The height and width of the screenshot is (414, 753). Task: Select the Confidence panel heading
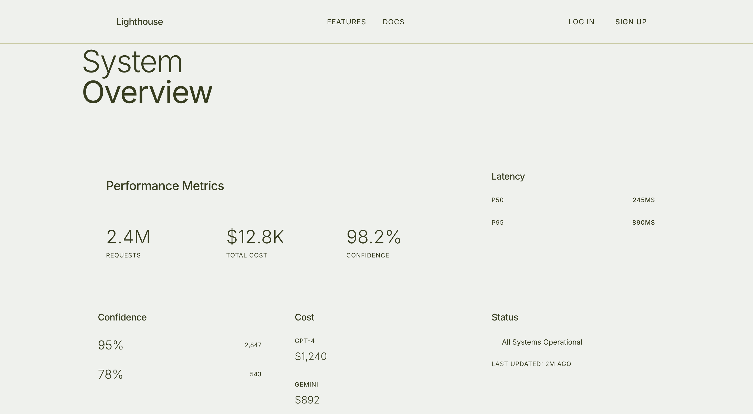(x=122, y=317)
